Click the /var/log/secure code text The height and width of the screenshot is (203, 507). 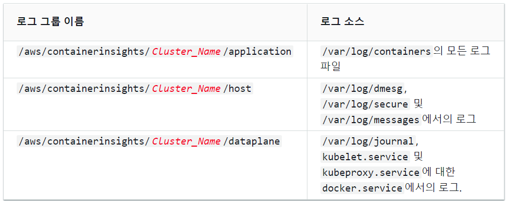[x=365, y=104]
